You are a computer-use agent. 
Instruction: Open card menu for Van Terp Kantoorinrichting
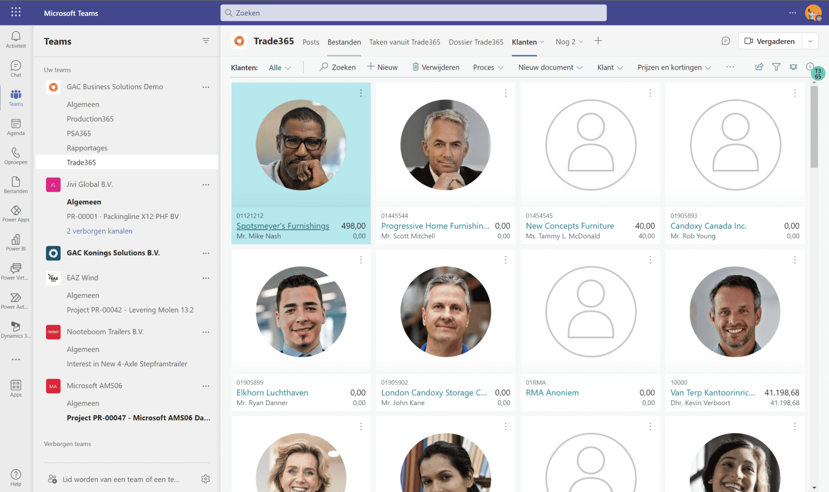(795, 260)
